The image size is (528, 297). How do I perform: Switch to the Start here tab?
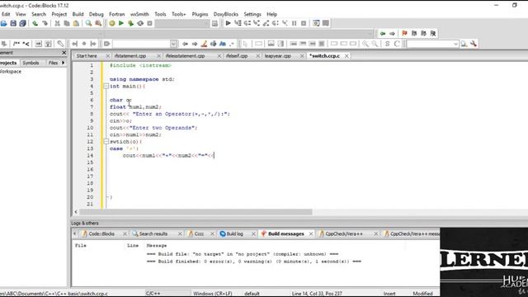[87, 56]
